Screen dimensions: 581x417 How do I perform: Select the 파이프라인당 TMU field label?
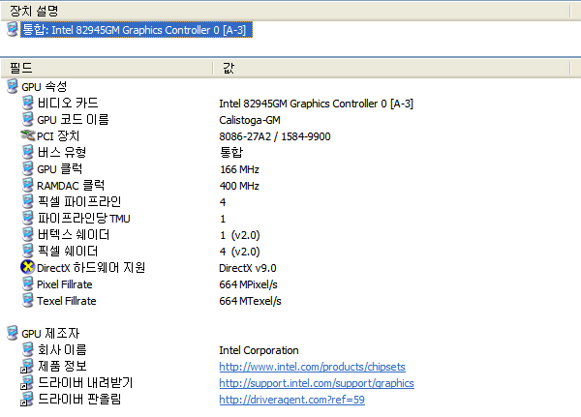[83, 218]
